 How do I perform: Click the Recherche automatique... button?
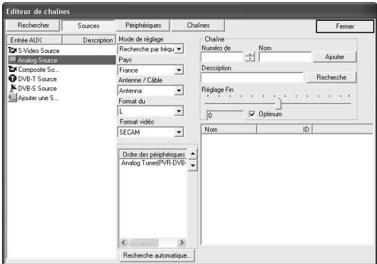point(157,255)
